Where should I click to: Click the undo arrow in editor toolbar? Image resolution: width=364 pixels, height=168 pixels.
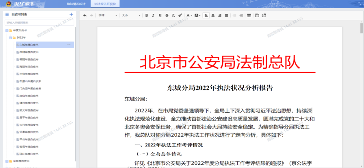point(84,15)
